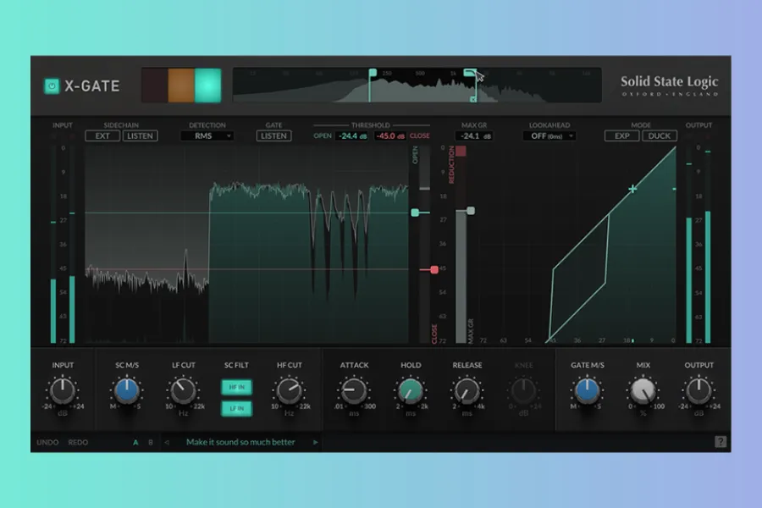Open the LOOKAHEAD OFF dropdown
Screen dimensions: 762x508
click(x=549, y=135)
